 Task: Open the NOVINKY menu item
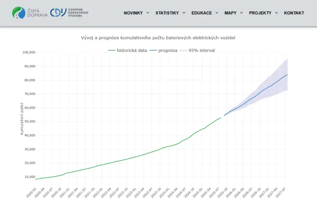coord(133,13)
